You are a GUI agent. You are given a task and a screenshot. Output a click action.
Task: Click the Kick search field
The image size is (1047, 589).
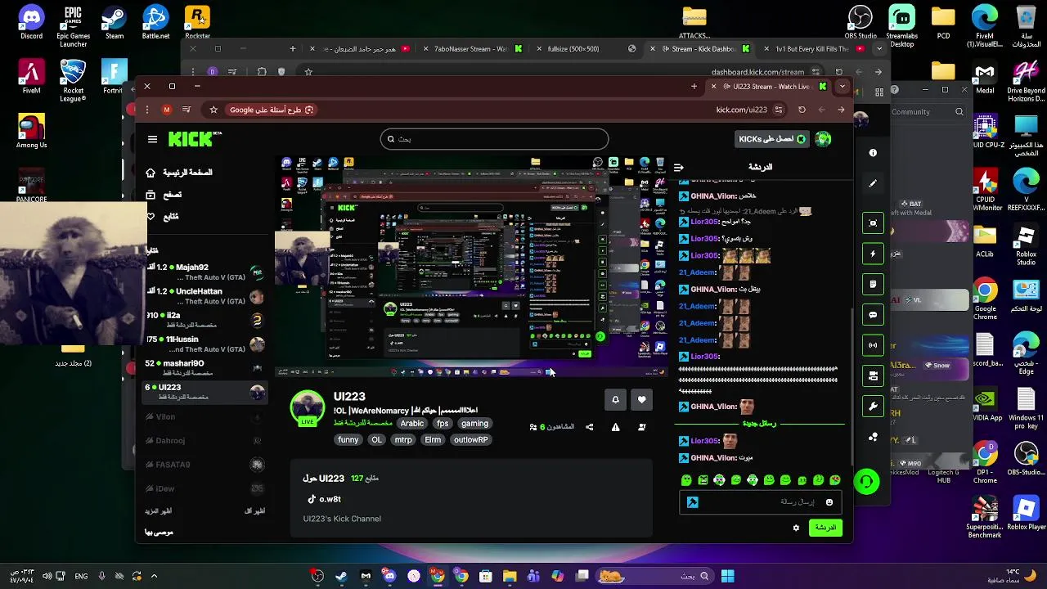click(x=495, y=139)
